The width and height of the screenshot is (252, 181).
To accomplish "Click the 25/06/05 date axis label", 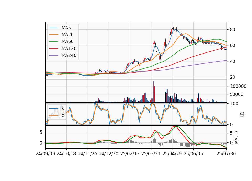I will click(x=193, y=154).
